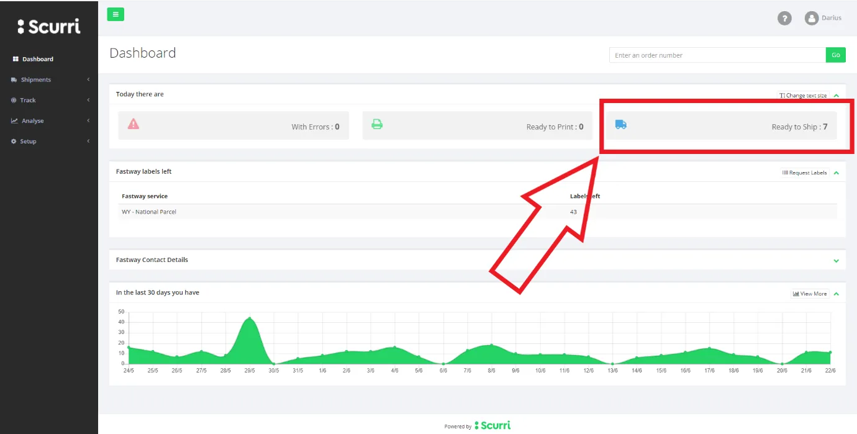Expand the Shipments submenu arrow
This screenshot has height=434, width=857.
click(89, 79)
